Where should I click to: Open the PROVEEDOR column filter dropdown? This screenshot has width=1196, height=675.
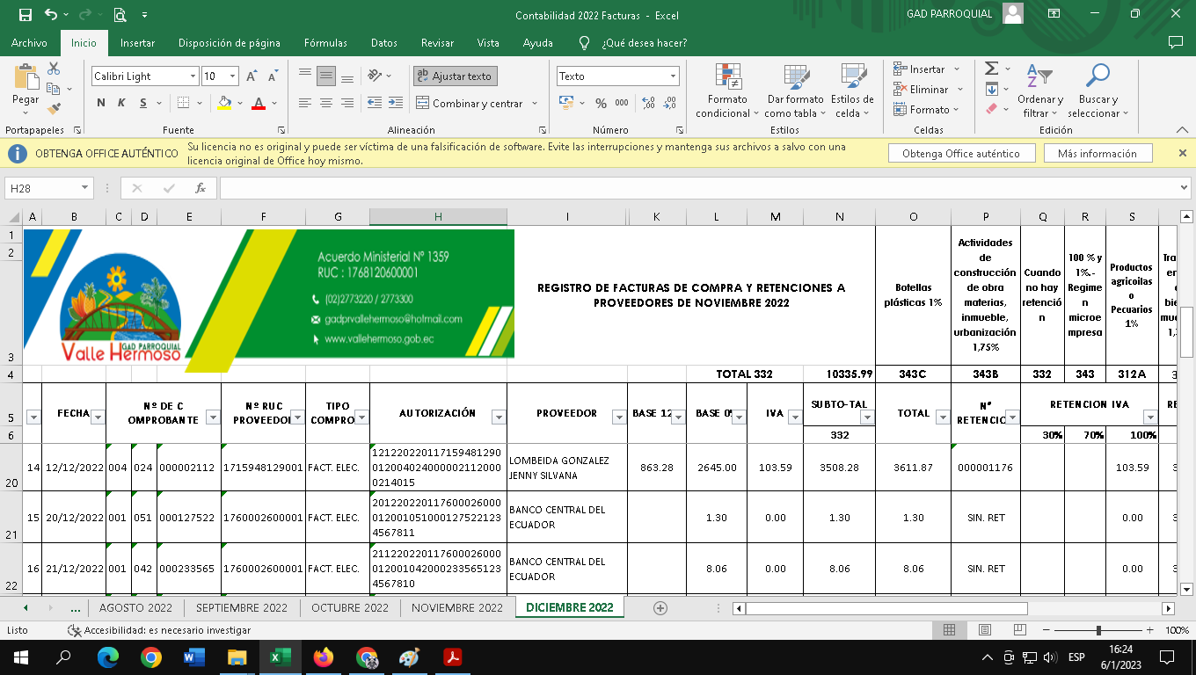coord(619,417)
